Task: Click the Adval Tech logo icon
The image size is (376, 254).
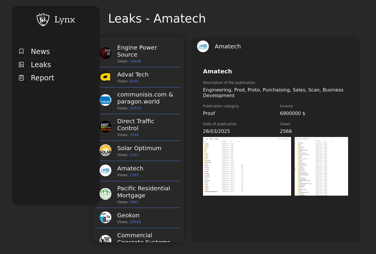Action: point(105,77)
